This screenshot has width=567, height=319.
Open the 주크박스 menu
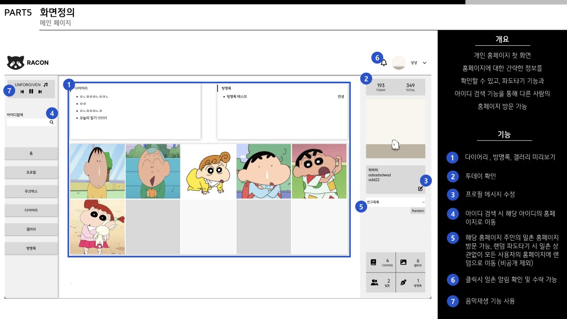tap(31, 191)
